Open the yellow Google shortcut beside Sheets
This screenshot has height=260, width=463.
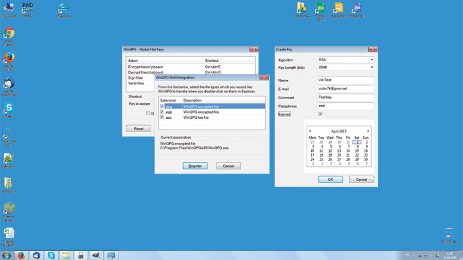point(302,10)
